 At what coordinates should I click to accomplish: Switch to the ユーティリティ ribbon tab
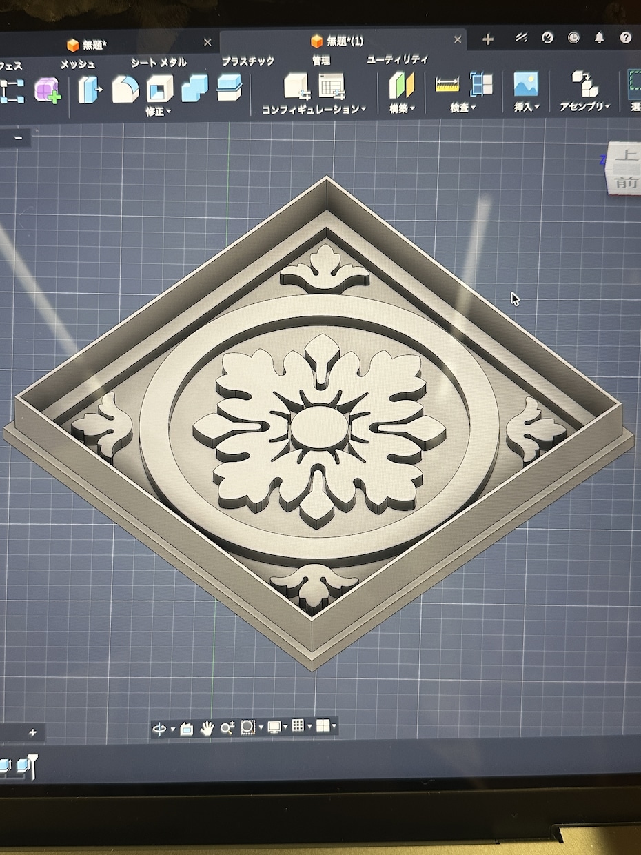[397, 59]
